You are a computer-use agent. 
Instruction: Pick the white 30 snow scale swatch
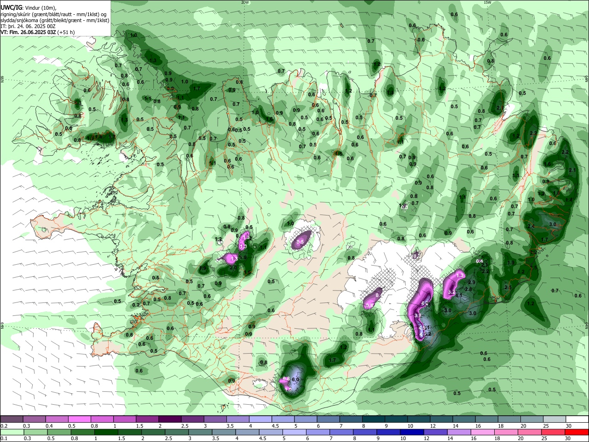pyautogui.click(x=577, y=419)
